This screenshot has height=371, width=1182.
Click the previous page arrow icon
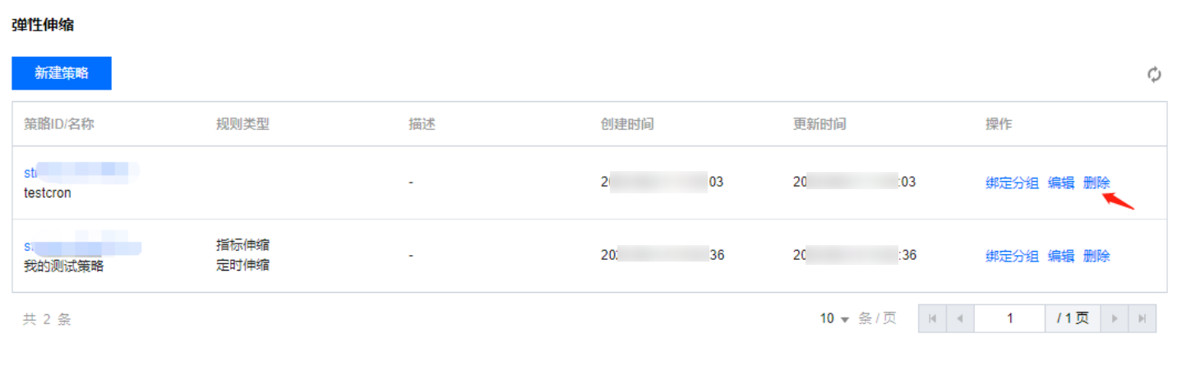[960, 318]
